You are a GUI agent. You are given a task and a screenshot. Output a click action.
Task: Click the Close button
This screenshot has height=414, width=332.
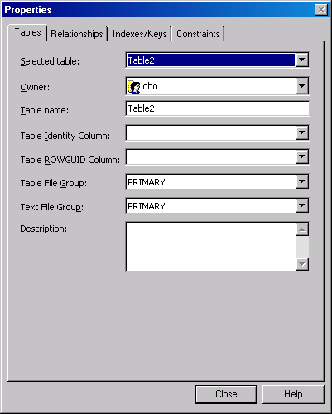pyautogui.click(x=226, y=394)
